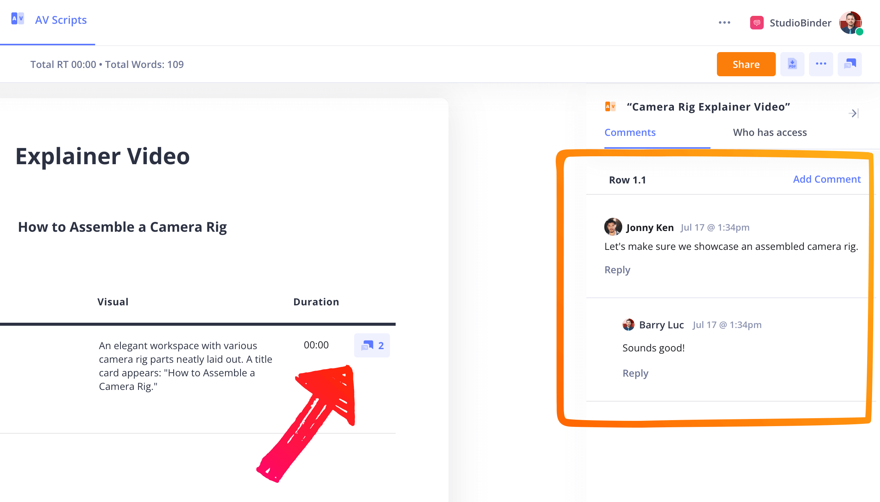This screenshot has width=880, height=502.
Task: Click Barry Luc's avatar
Action: click(x=629, y=325)
